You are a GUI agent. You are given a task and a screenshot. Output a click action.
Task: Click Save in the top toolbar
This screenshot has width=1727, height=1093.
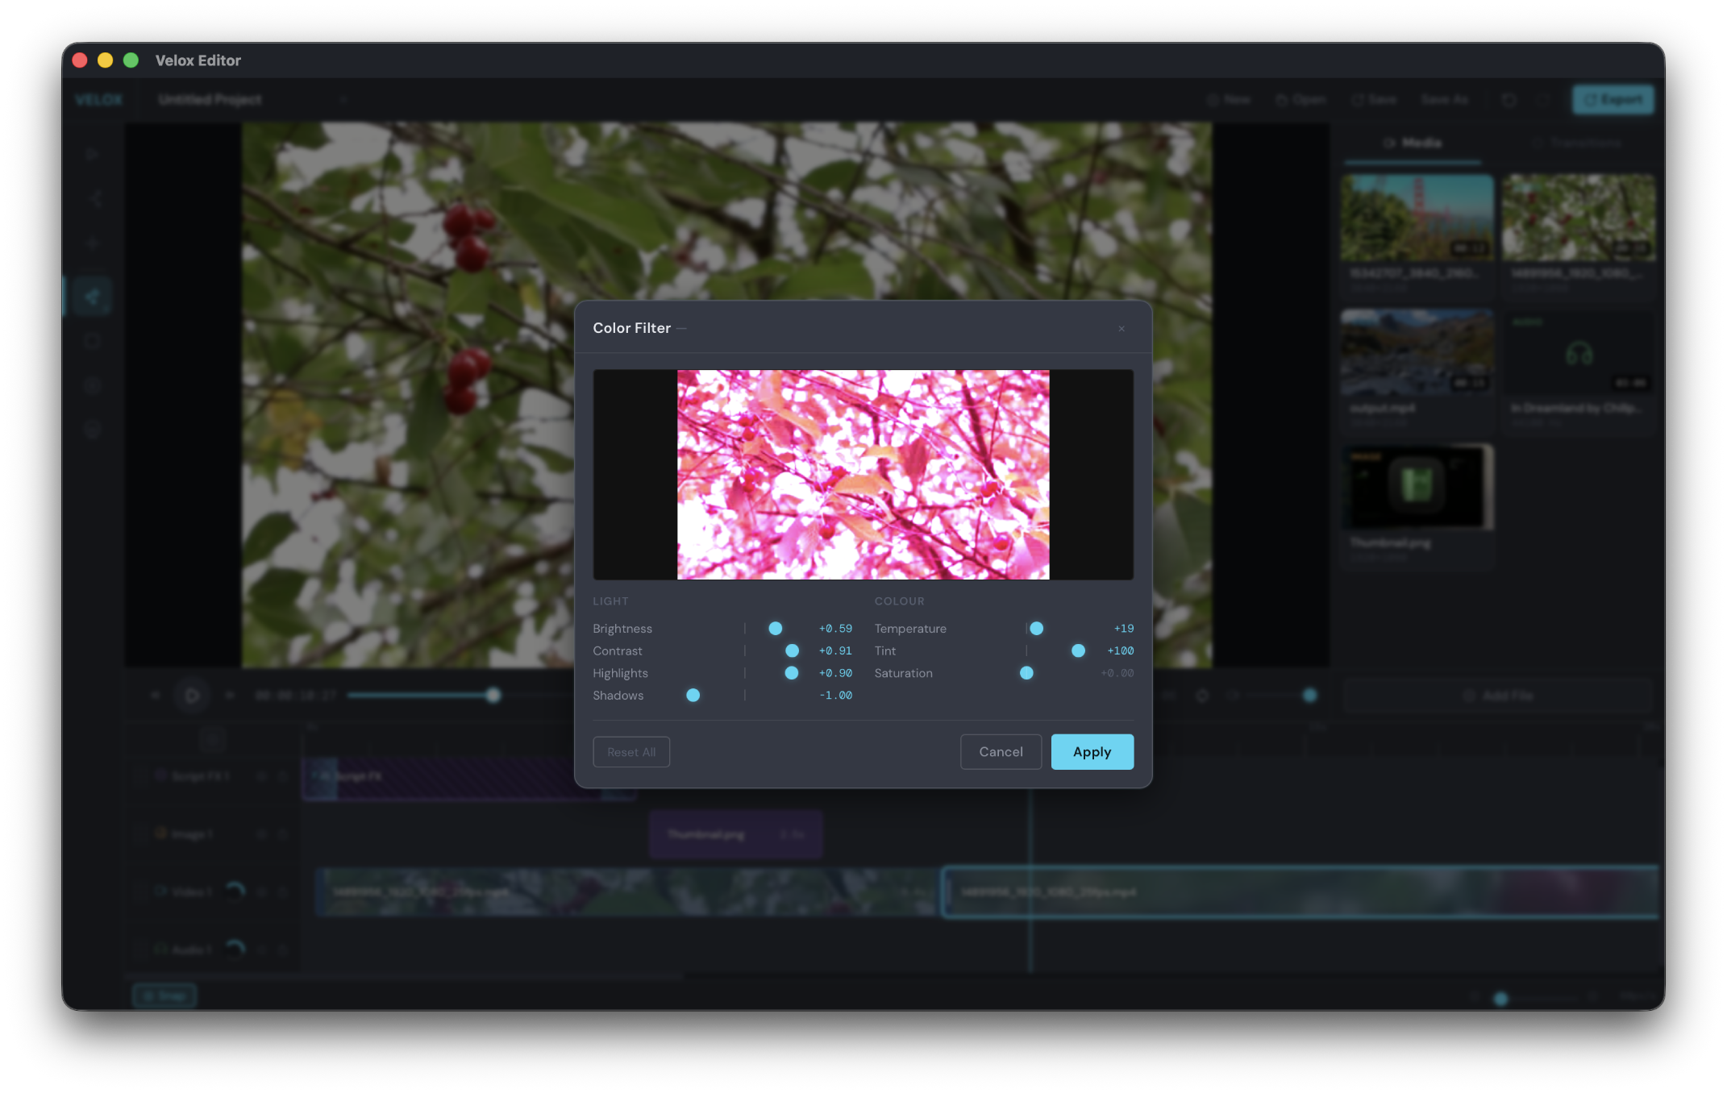(x=1374, y=100)
